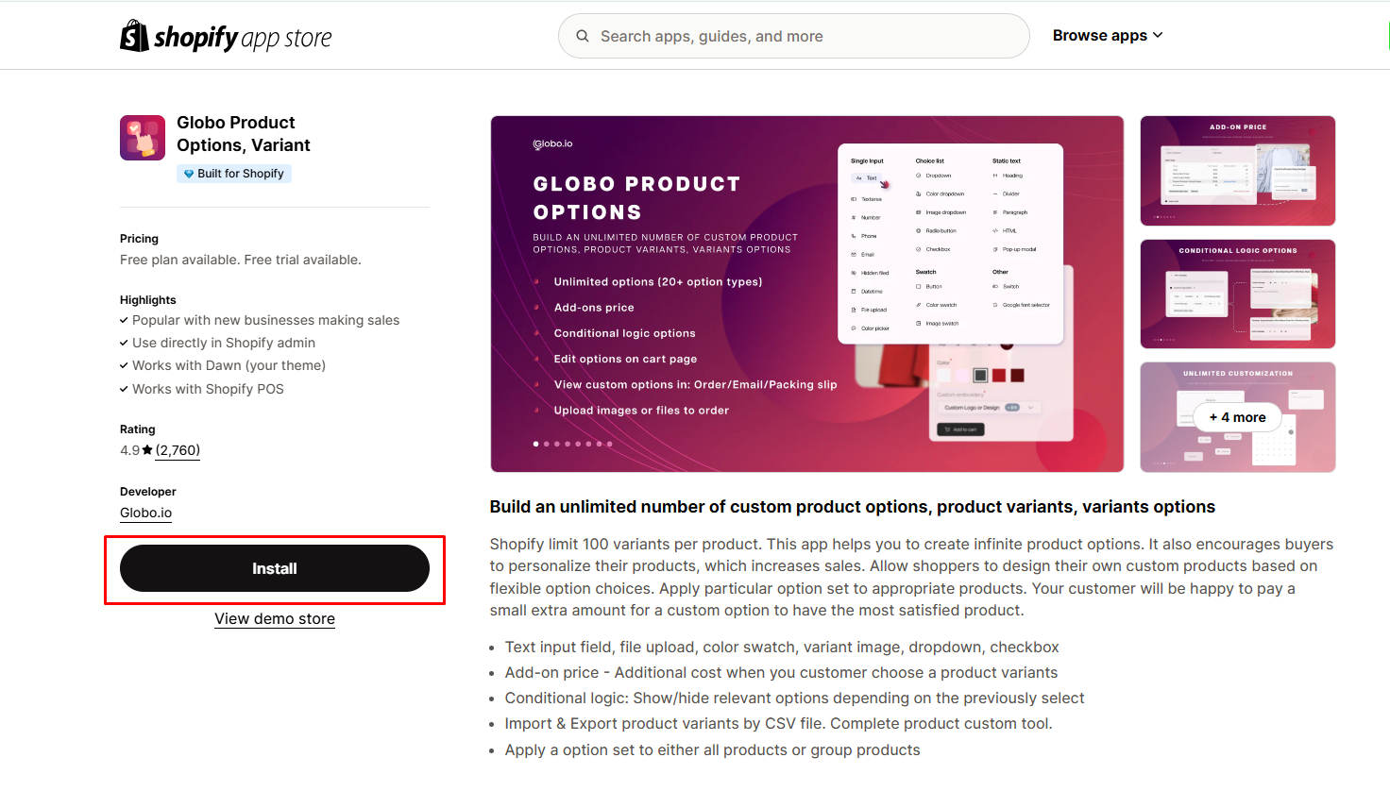Click the checkmark beside 'Use directly in Shopify admin'

[124, 342]
